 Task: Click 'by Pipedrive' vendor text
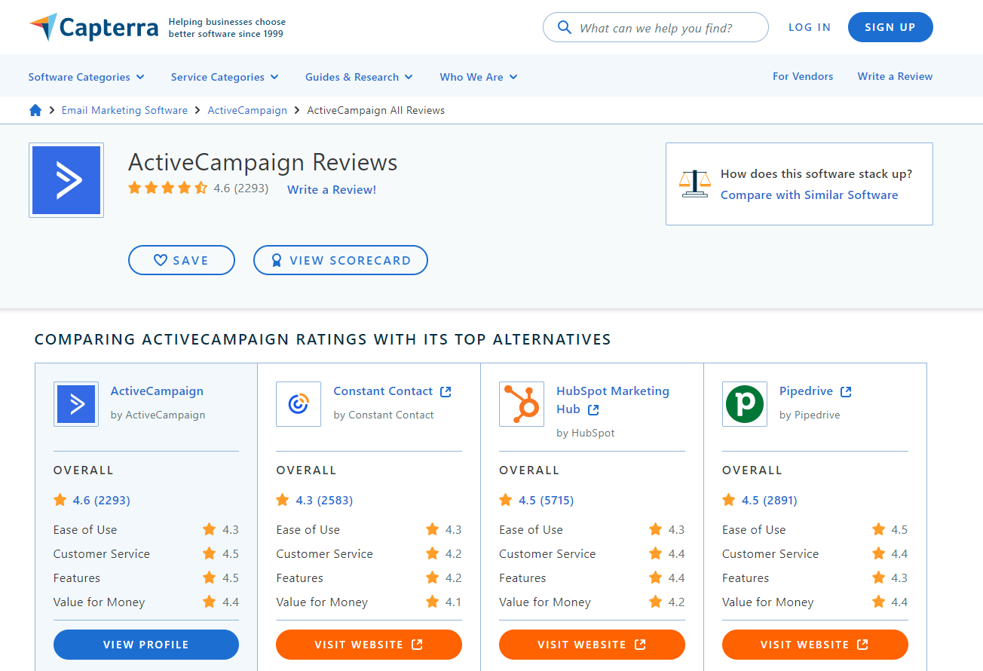pos(810,415)
